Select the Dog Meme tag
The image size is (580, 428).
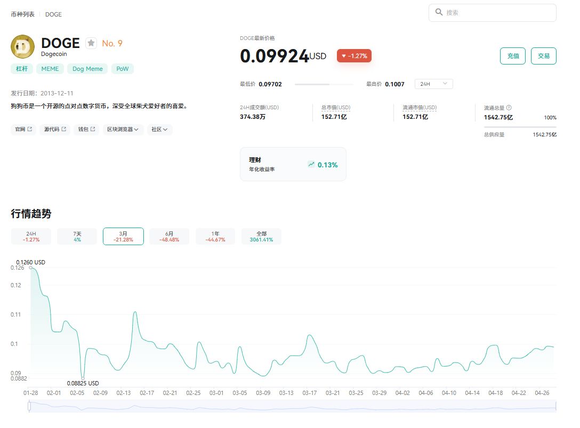click(87, 69)
